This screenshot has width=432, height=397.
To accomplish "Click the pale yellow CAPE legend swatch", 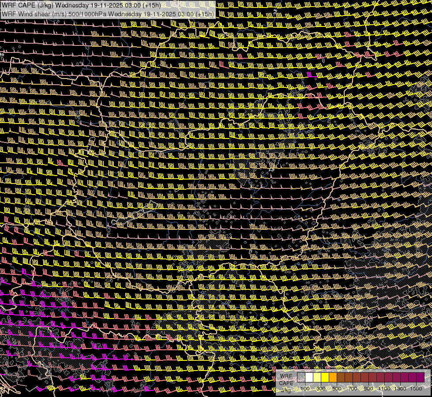I will [x=317, y=378].
